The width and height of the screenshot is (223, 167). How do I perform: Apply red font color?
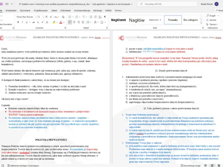coord(61,22)
